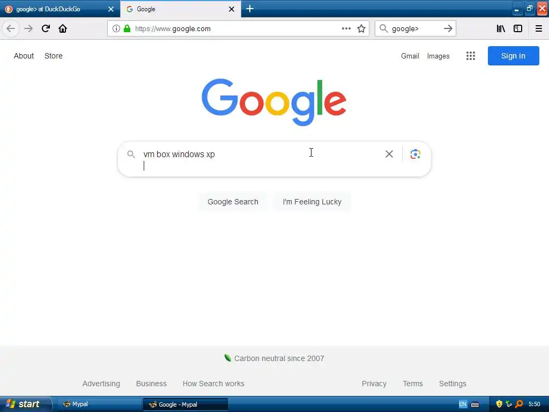Click the security shield tray icon

[x=499, y=404]
